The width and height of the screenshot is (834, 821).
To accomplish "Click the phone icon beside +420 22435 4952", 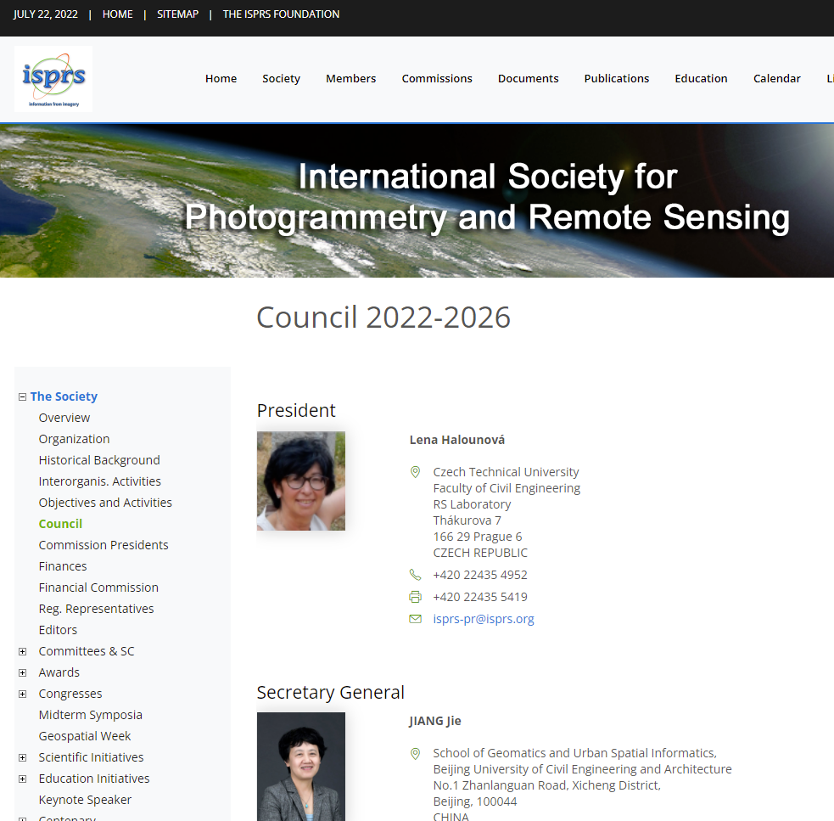I will pyautogui.click(x=416, y=575).
